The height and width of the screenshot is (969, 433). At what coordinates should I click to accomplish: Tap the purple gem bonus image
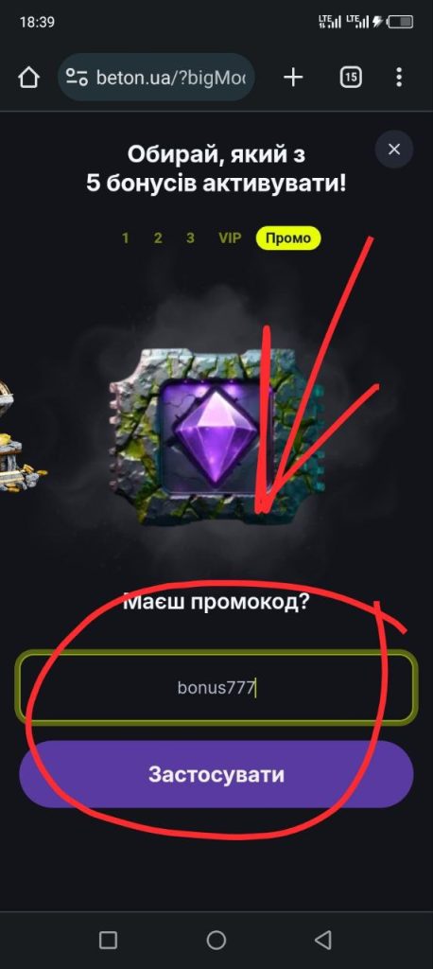pos(216,435)
